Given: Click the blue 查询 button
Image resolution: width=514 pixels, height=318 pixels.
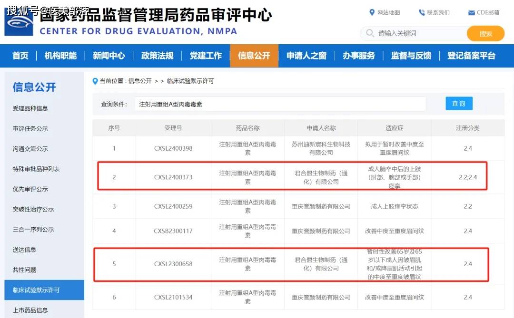Looking at the screenshot, I should 459,104.
